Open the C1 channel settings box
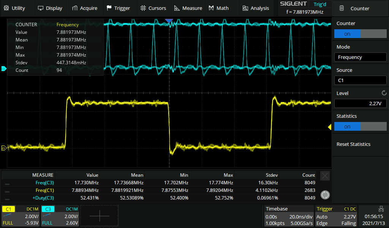 tap(21, 216)
